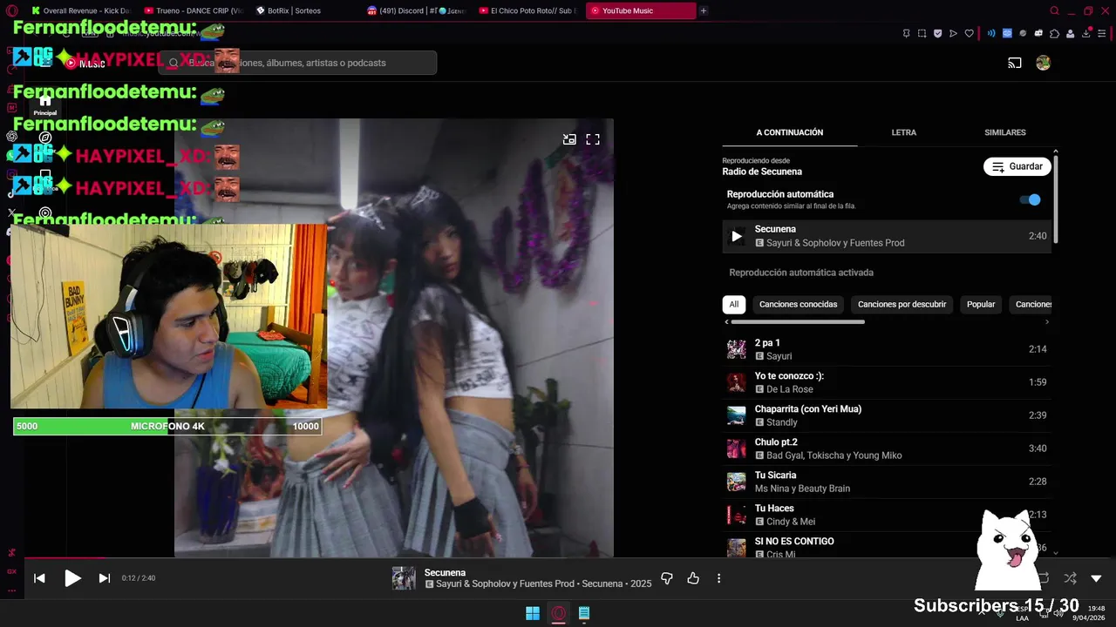Screen dimensions: 1116x627
Task: Play the song Chulo pt.2
Action: (x=887, y=448)
